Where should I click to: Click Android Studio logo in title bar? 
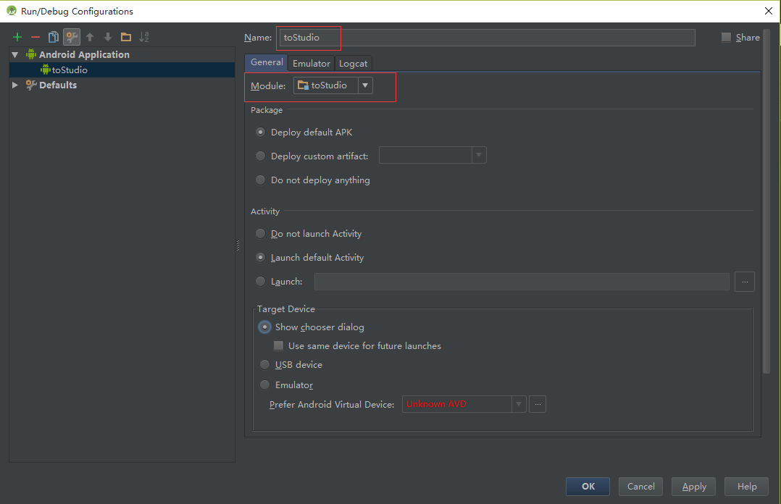(x=11, y=10)
